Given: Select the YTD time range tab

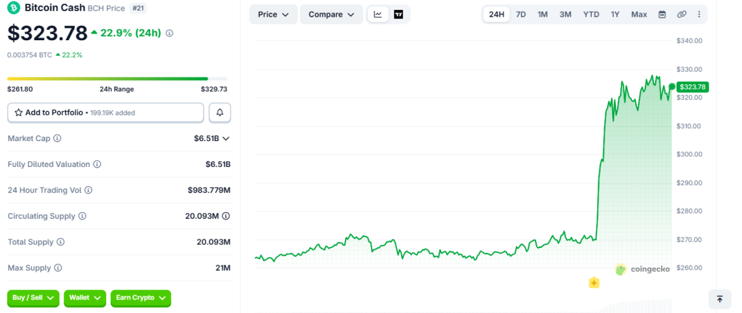Looking at the screenshot, I should (x=591, y=14).
